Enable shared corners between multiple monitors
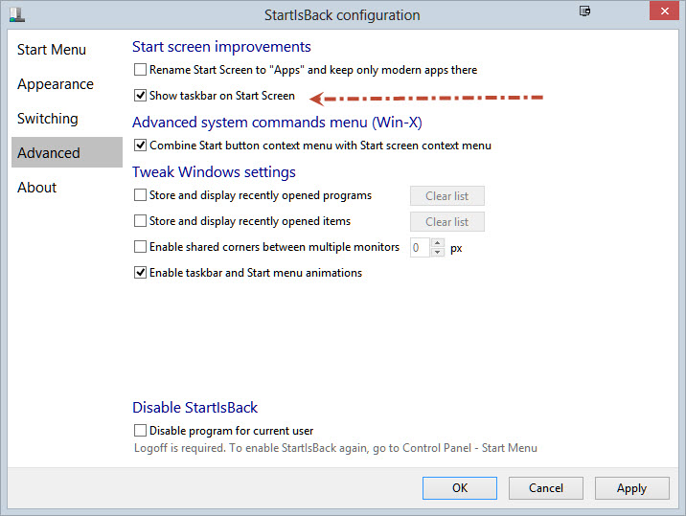The height and width of the screenshot is (516, 686). tap(141, 247)
